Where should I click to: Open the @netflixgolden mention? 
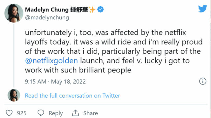point(51,61)
